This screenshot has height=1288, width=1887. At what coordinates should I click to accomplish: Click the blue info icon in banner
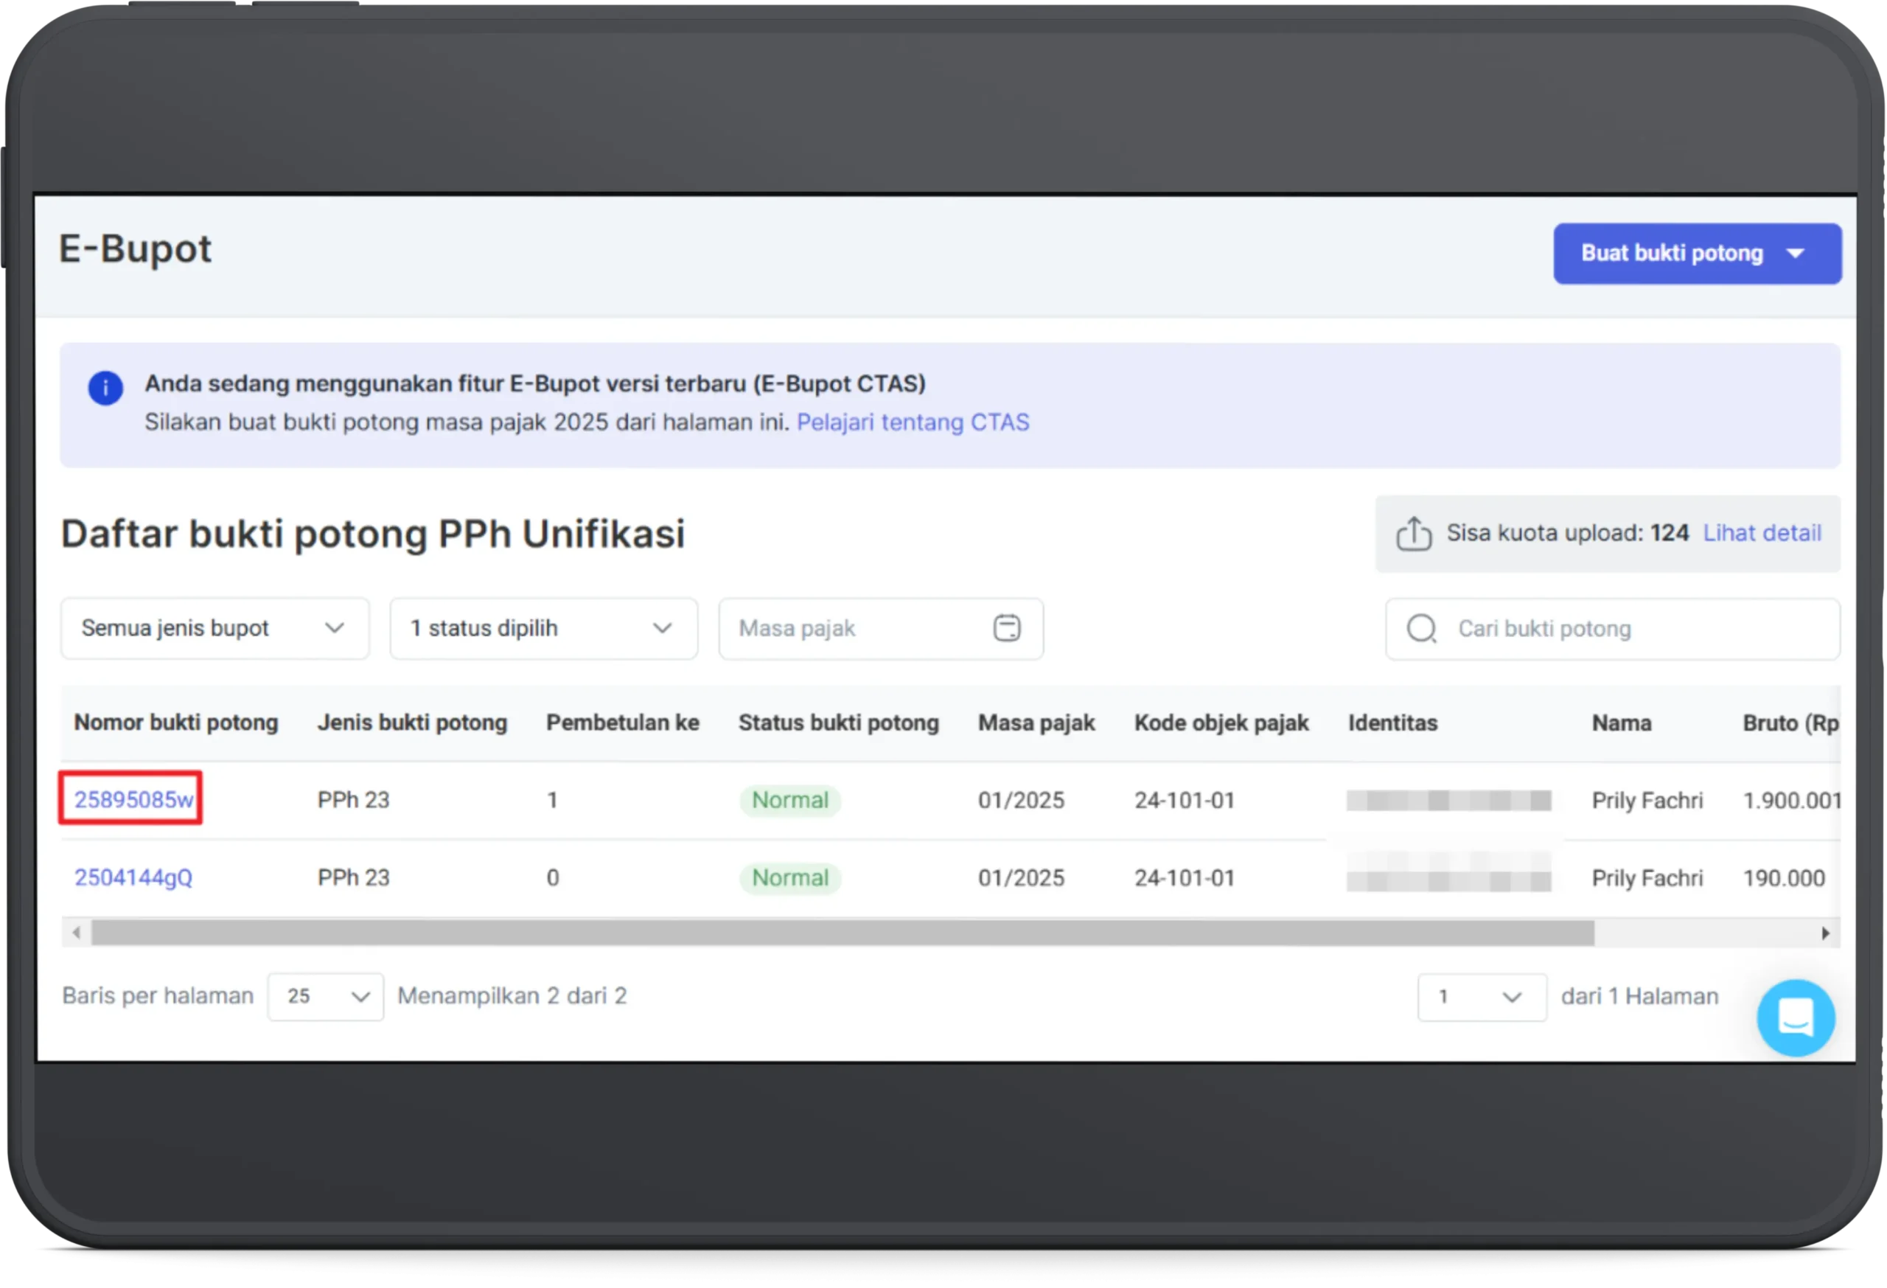105,389
